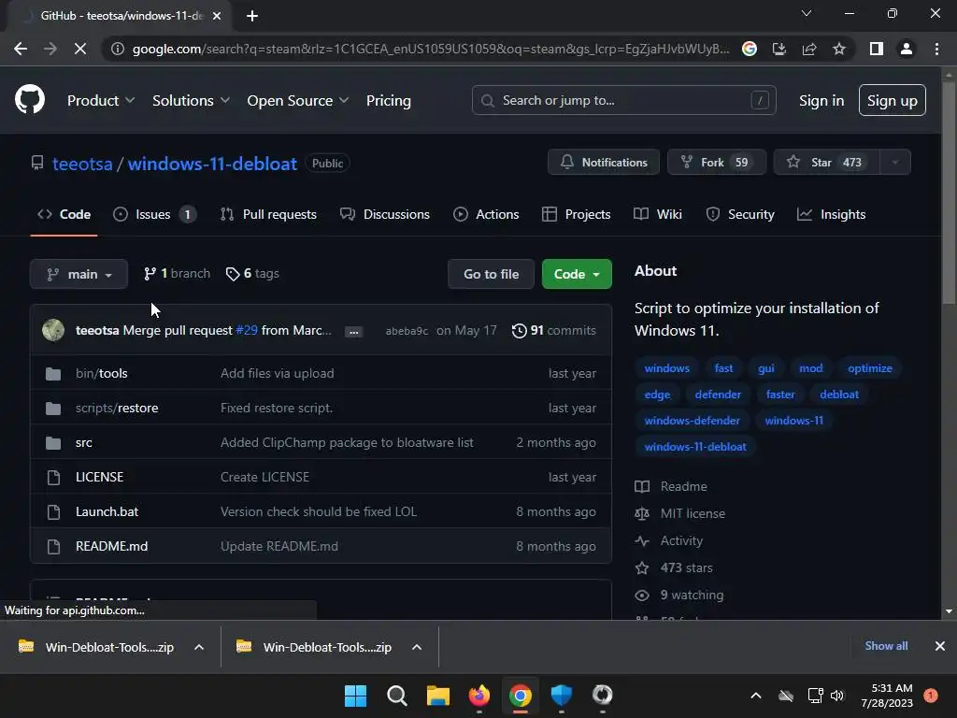Star the repository
957x718 pixels.
826,163
